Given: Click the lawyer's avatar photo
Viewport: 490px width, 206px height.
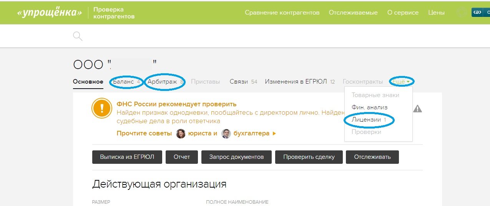Looking at the screenshot, I should point(181,133).
